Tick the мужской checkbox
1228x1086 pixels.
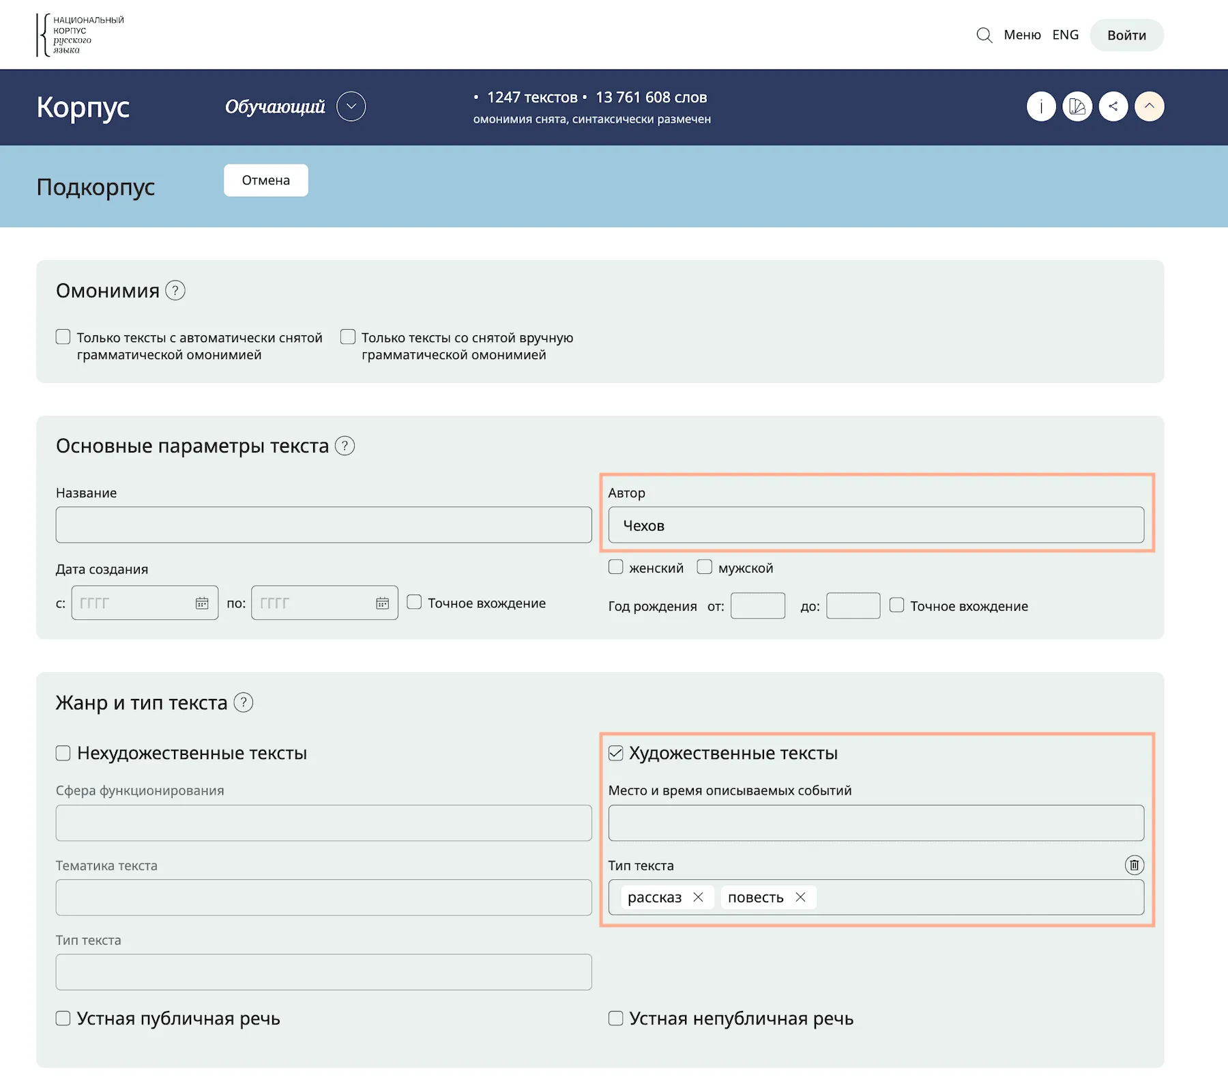[x=705, y=567]
